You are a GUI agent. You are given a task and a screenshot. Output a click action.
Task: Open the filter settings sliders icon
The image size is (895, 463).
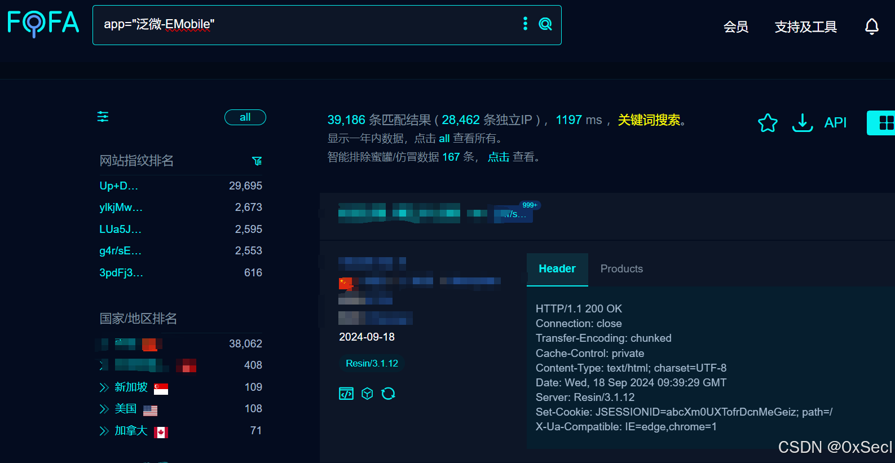[103, 117]
